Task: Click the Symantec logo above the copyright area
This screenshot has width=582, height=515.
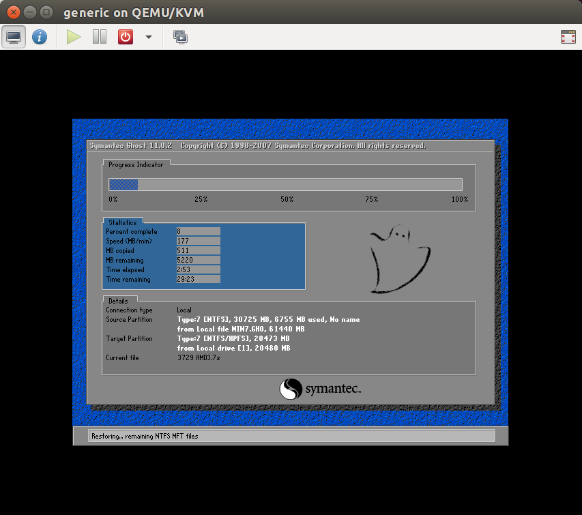Action: (x=319, y=389)
